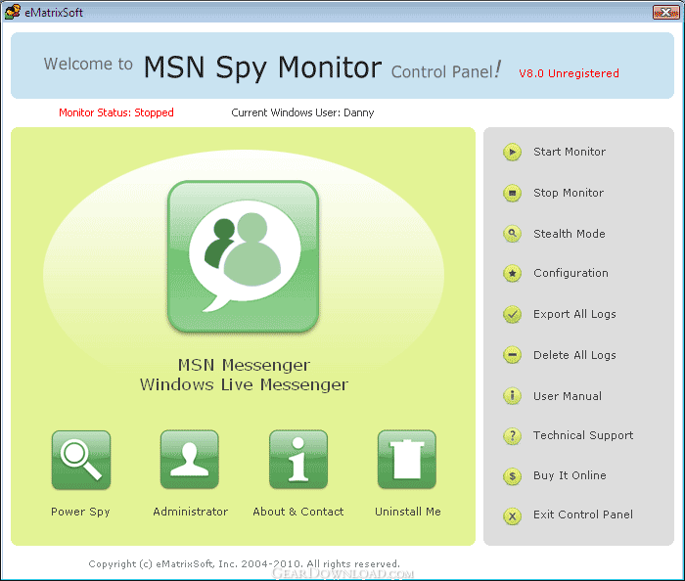Select the Start Monitor label

tap(570, 152)
